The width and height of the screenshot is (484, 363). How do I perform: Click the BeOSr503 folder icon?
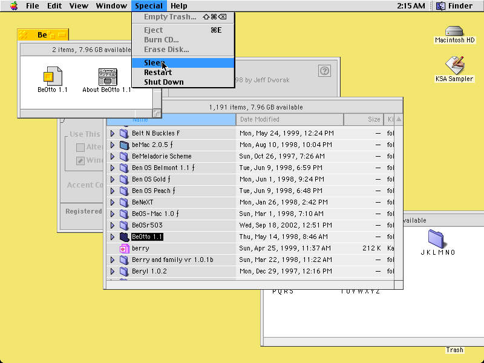click(124, 225)
